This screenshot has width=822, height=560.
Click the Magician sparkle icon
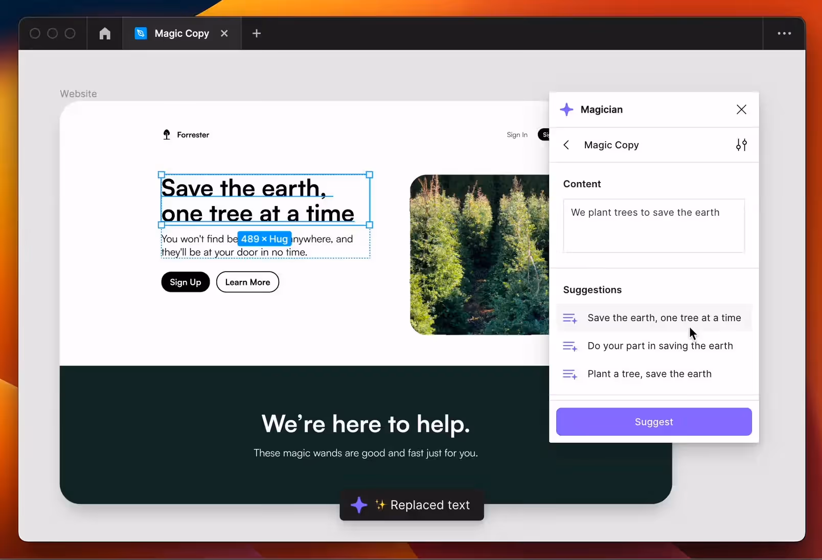click(x=566, y=109)
